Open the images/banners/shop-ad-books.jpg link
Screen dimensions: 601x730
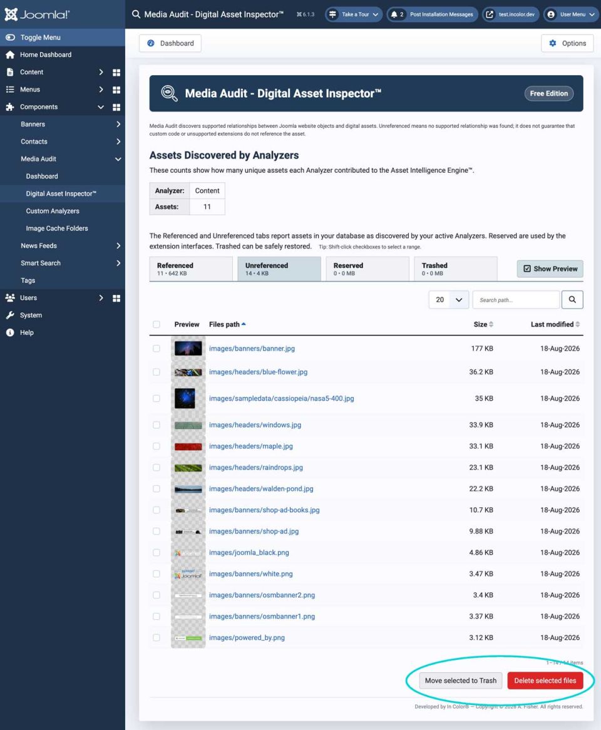point(264,510)
